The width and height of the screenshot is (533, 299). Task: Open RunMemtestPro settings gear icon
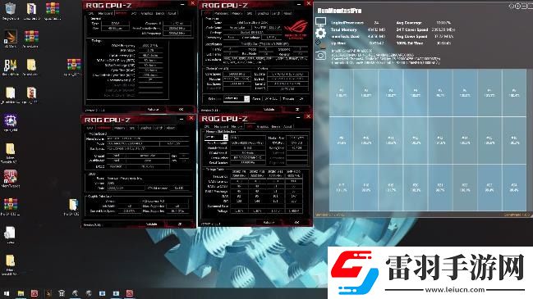(x=320, y=33)
